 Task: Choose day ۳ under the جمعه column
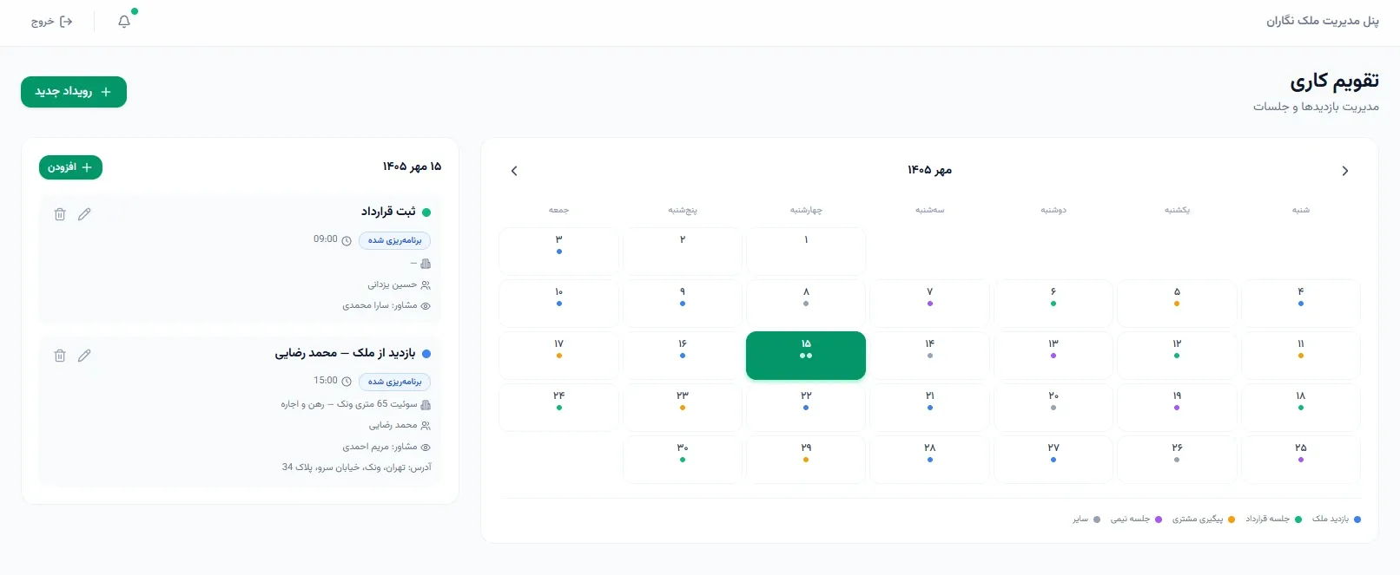point(559,252)
